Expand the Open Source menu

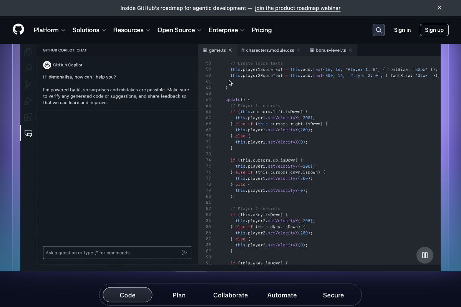tap(179, 30)
